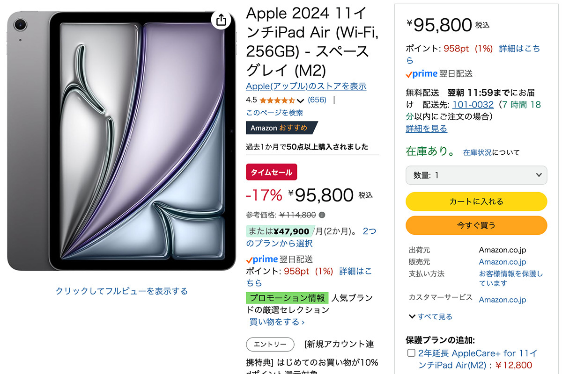The image size is (562, 374).
Task: Open the star rating breakdown chevron
Action: click(301, 101)
